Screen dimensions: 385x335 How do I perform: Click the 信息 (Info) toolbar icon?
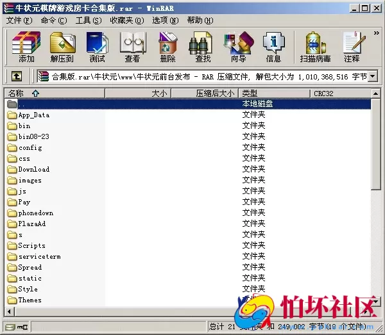274,43
